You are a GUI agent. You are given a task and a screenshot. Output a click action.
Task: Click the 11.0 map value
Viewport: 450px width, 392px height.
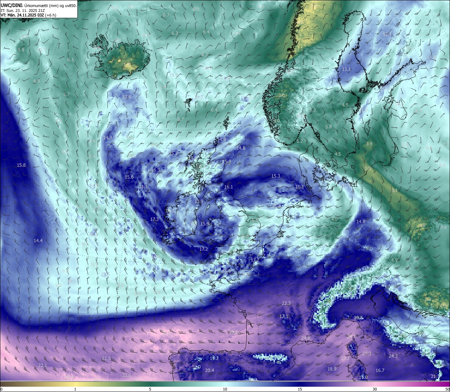363,377
